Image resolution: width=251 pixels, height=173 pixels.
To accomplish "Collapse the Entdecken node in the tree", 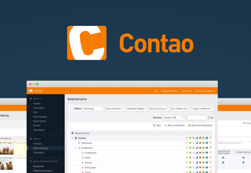I will pyautogui.click(x=76, y=148).
